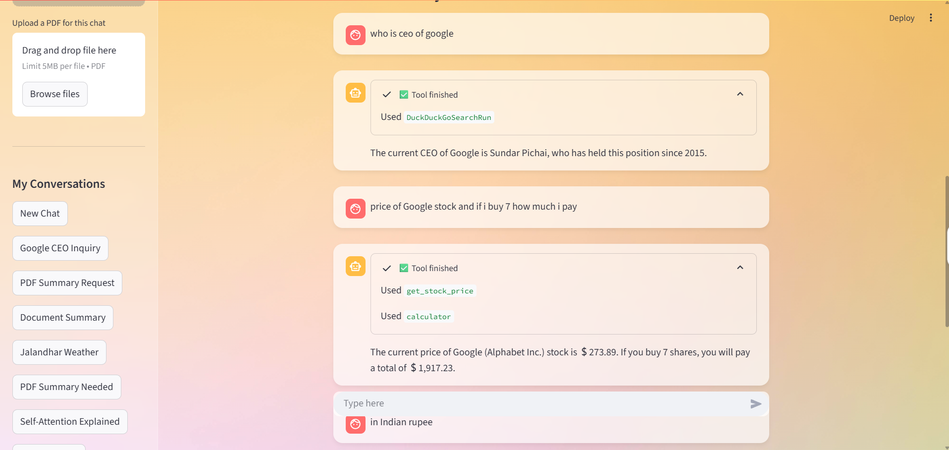Collapse the first Tool finished panel
This screenshot has height=450, width=949.
tap(740, 94)
